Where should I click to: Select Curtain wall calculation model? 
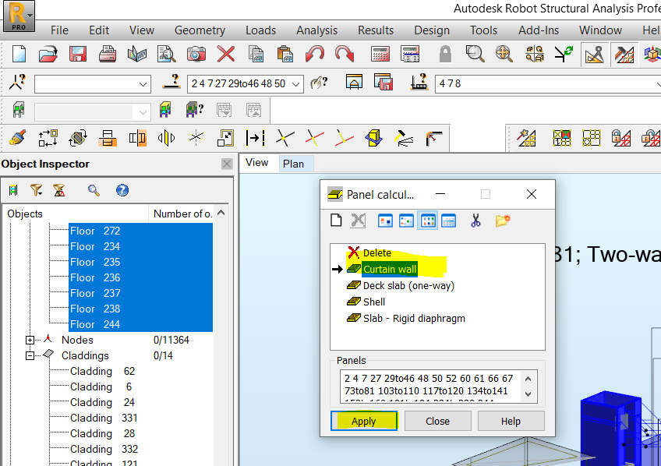click(390, 269)
